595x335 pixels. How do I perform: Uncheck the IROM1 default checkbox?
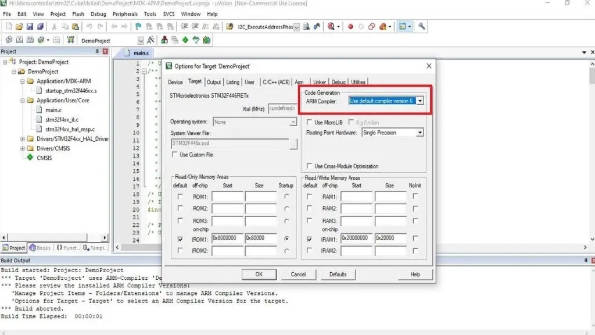(x=180, y=239)
